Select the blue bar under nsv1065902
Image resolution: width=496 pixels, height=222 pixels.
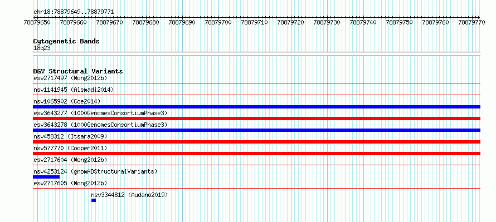(x=256, y=107)
